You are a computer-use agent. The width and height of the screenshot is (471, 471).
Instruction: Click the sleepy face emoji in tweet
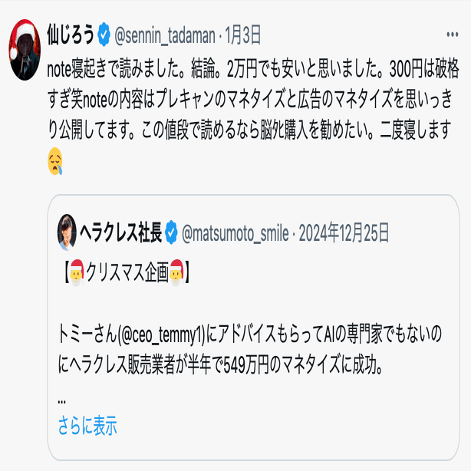click(55, 161)
